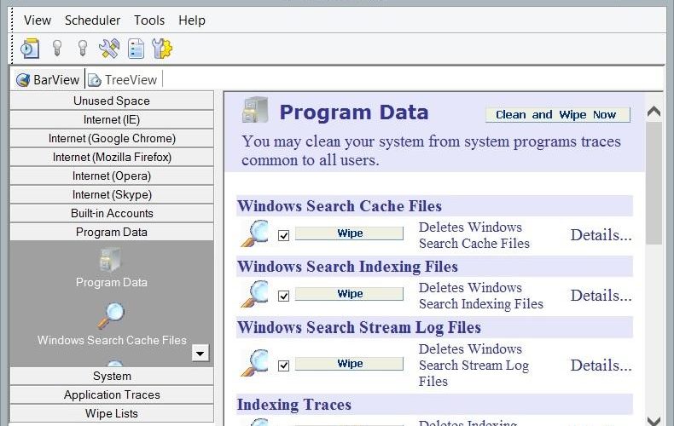Image resolution: width=674 pixels, height=426 pixels.
Task: Click the Clean and Wipe Now button
Action: point(557,115)
